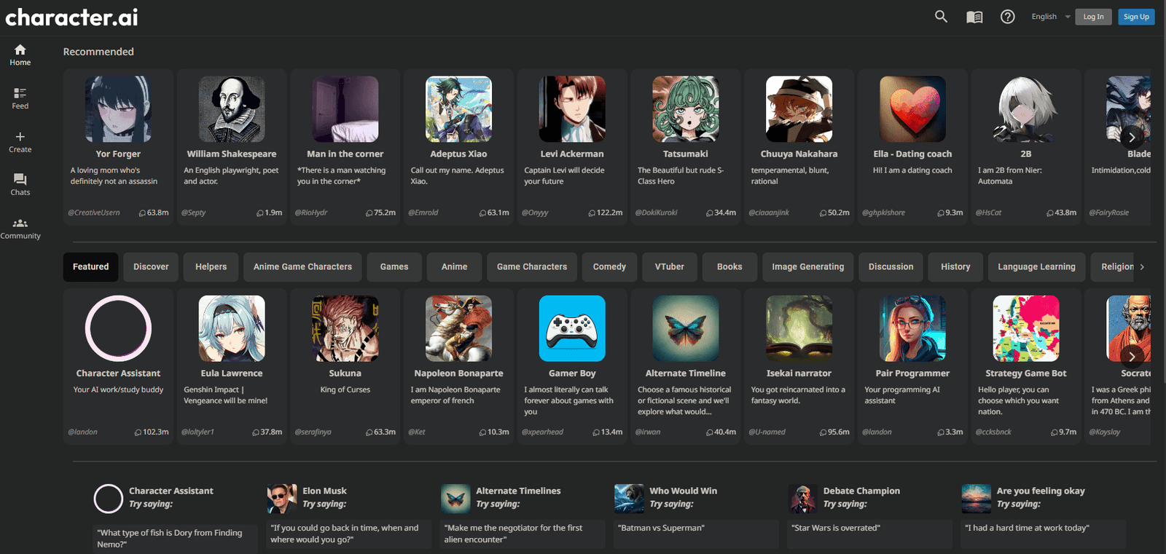Select Gamer Boy controller icon
Screen dimensions: 1166x554
click(572, 328)
